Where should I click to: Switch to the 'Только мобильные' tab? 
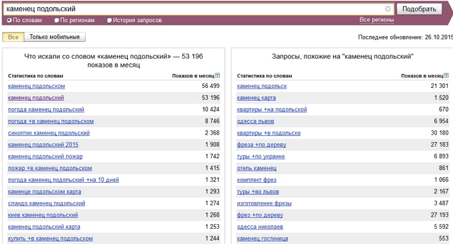55,37
